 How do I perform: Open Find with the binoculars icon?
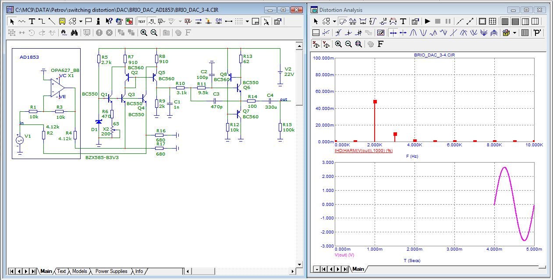click(74, 32)
